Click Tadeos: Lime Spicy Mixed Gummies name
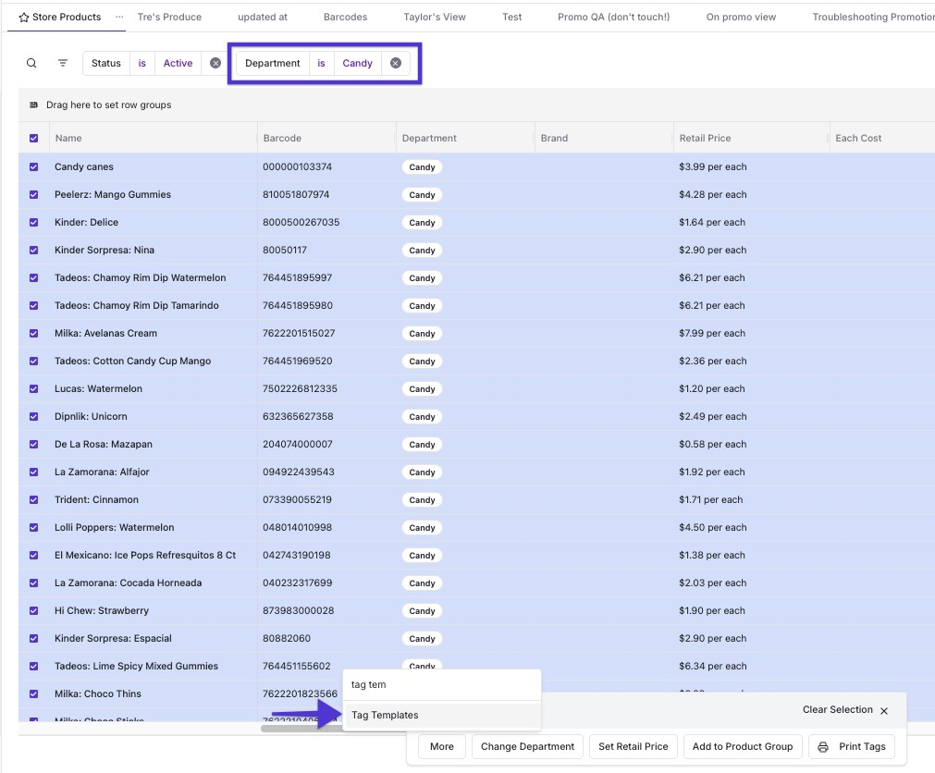Viewport: 935px width, 773px height. point(136,667)
